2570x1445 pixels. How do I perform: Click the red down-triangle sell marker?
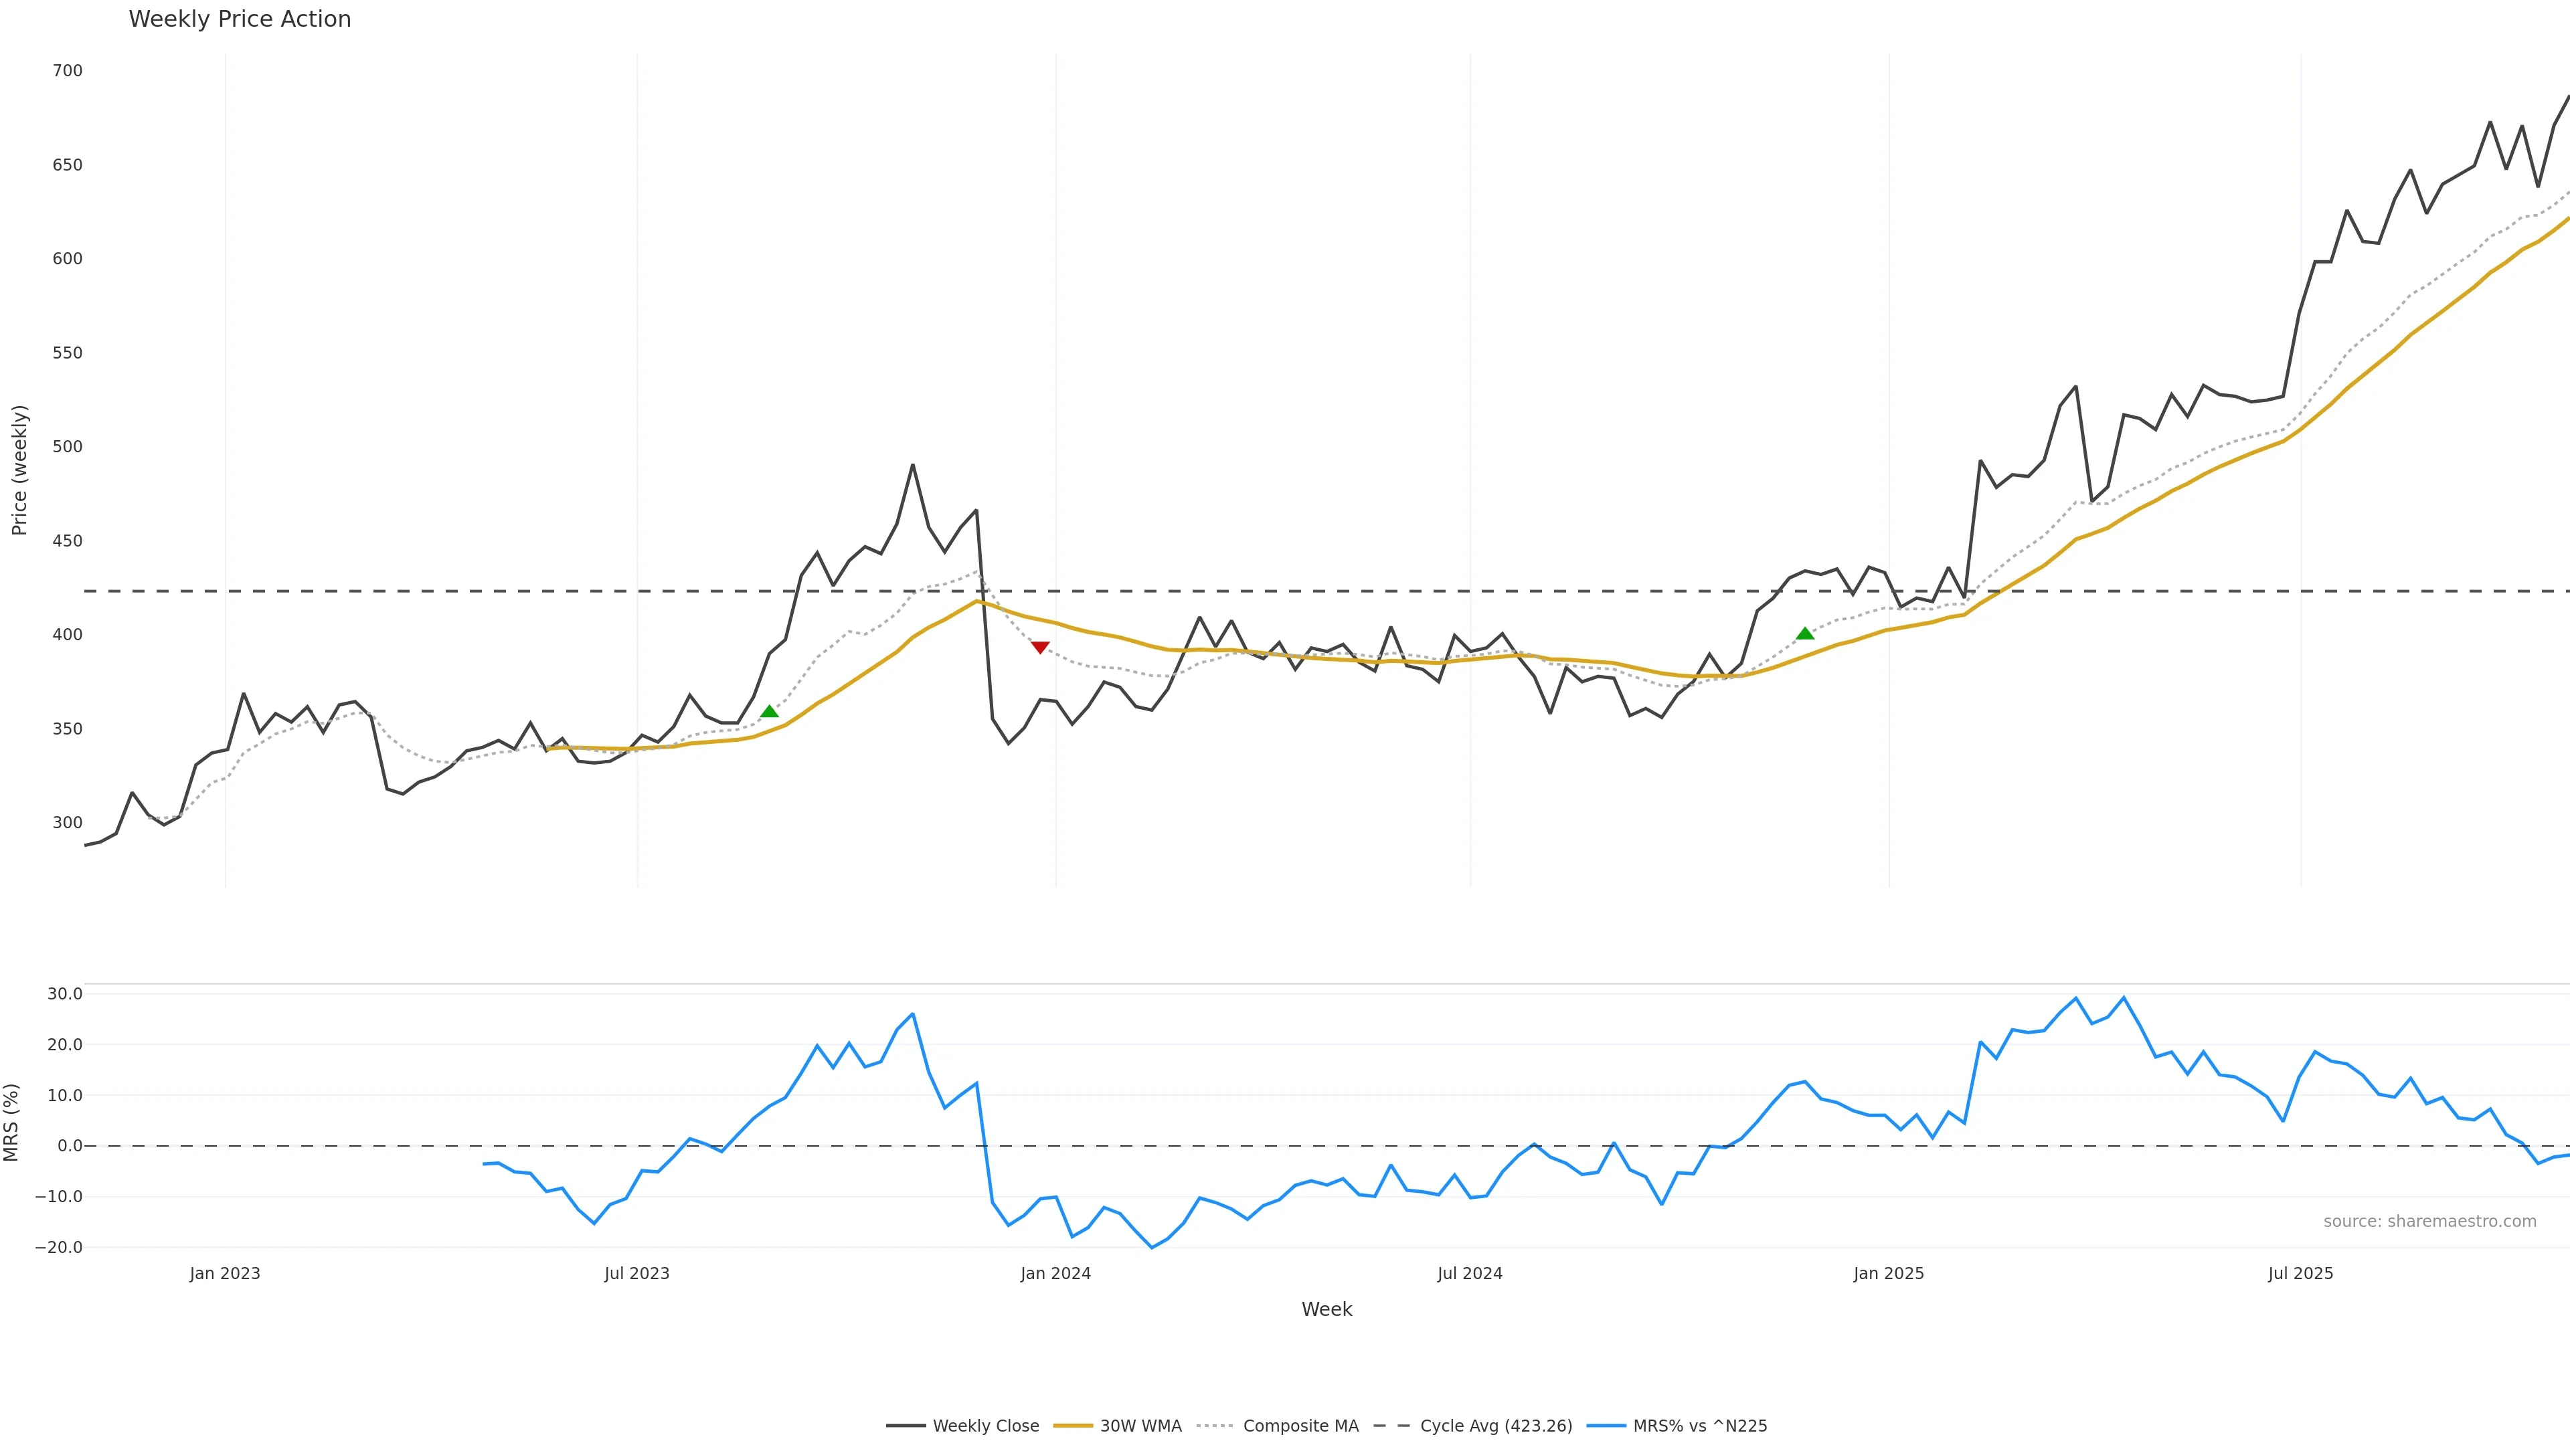[x=1039, y=648]
